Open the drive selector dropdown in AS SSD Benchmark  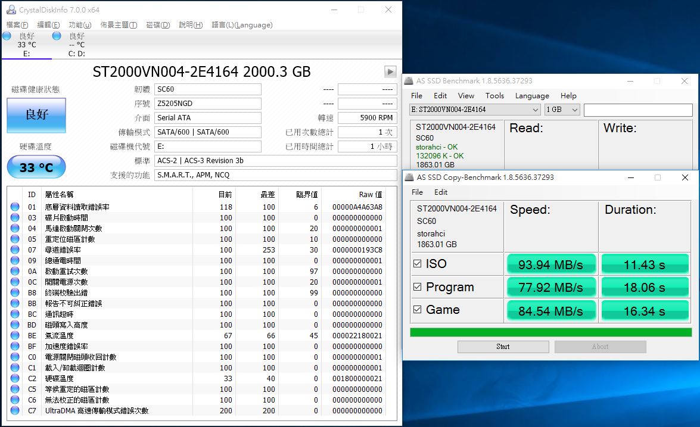pos(475,110)
